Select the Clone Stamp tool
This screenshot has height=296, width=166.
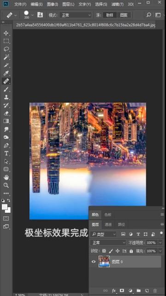[6, 97]
